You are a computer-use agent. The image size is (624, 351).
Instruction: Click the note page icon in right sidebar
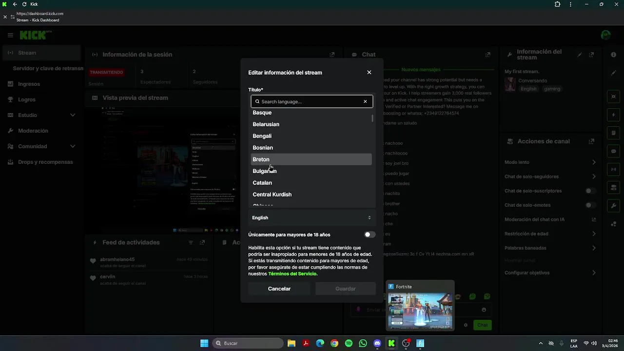(614, 133)
